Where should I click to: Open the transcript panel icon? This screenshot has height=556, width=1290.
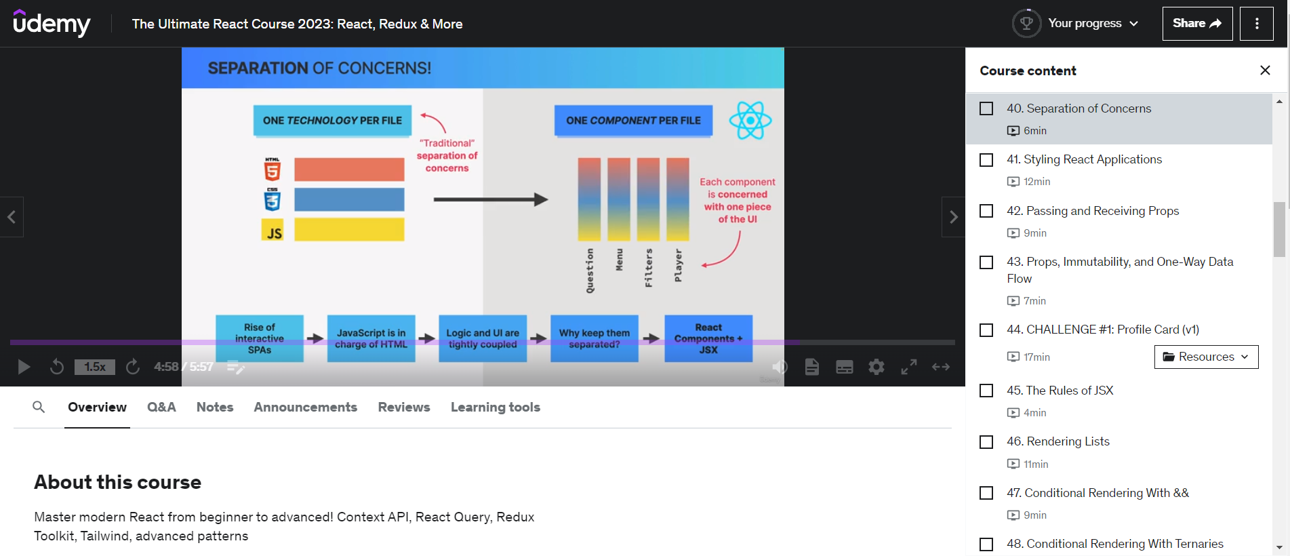point(811,368)
